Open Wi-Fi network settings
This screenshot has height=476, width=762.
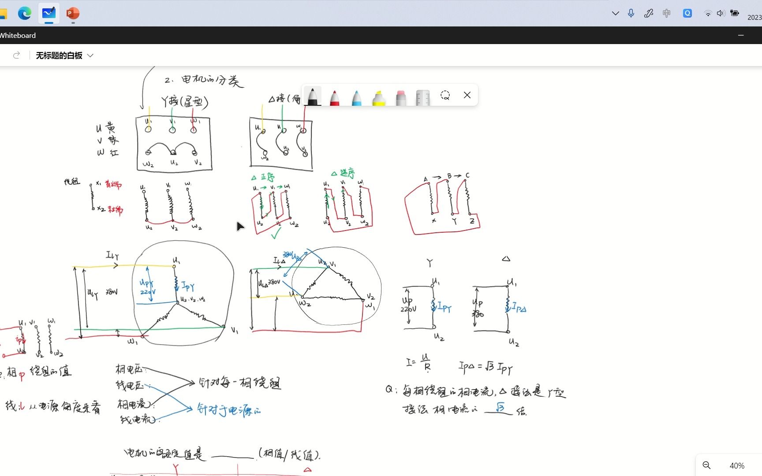point(708,14)
